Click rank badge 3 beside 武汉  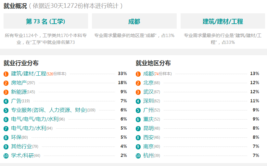(x=138, y=92)
